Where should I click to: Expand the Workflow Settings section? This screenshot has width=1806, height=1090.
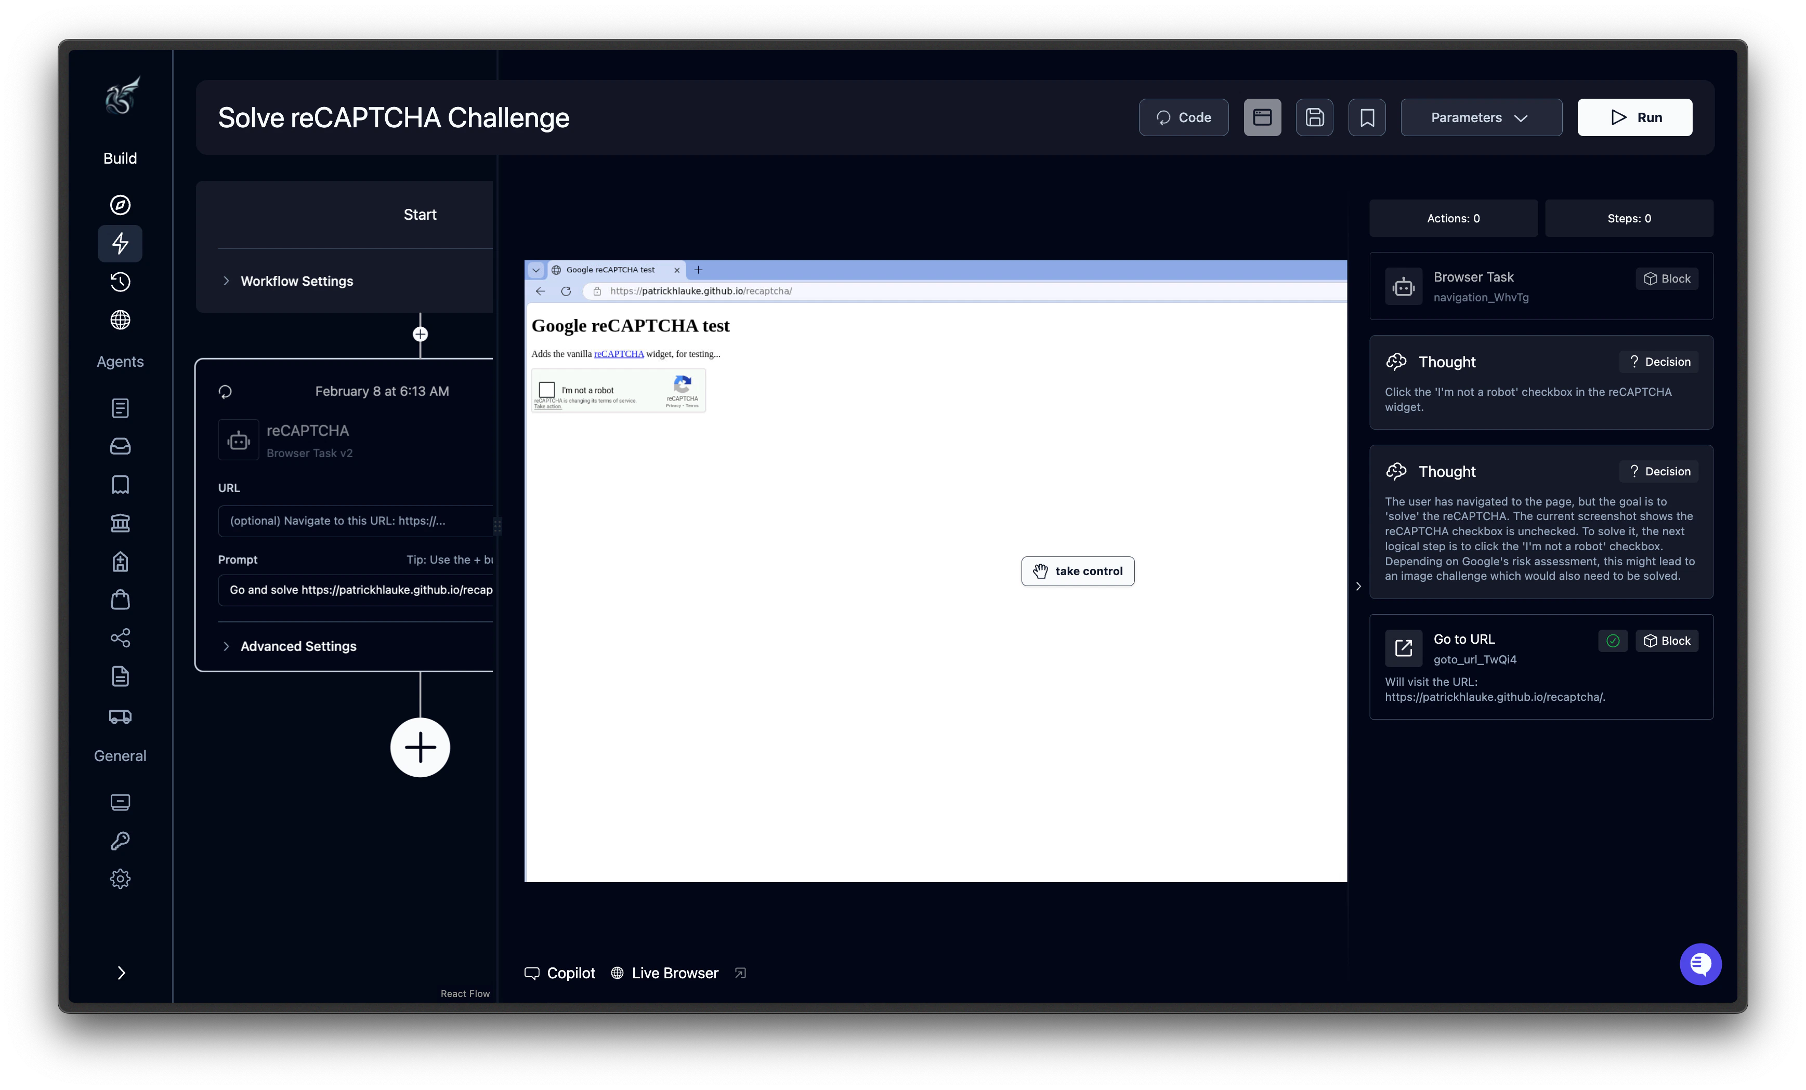[296, 281]
